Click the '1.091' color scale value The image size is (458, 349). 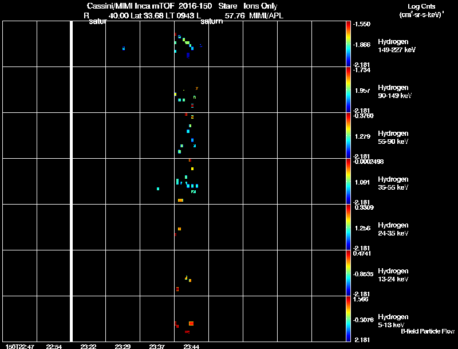click(362, 182)
